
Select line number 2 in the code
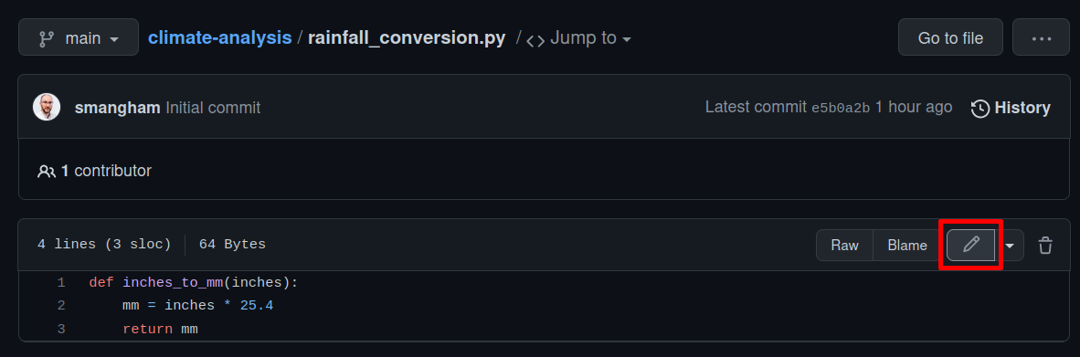coord(61,305)
